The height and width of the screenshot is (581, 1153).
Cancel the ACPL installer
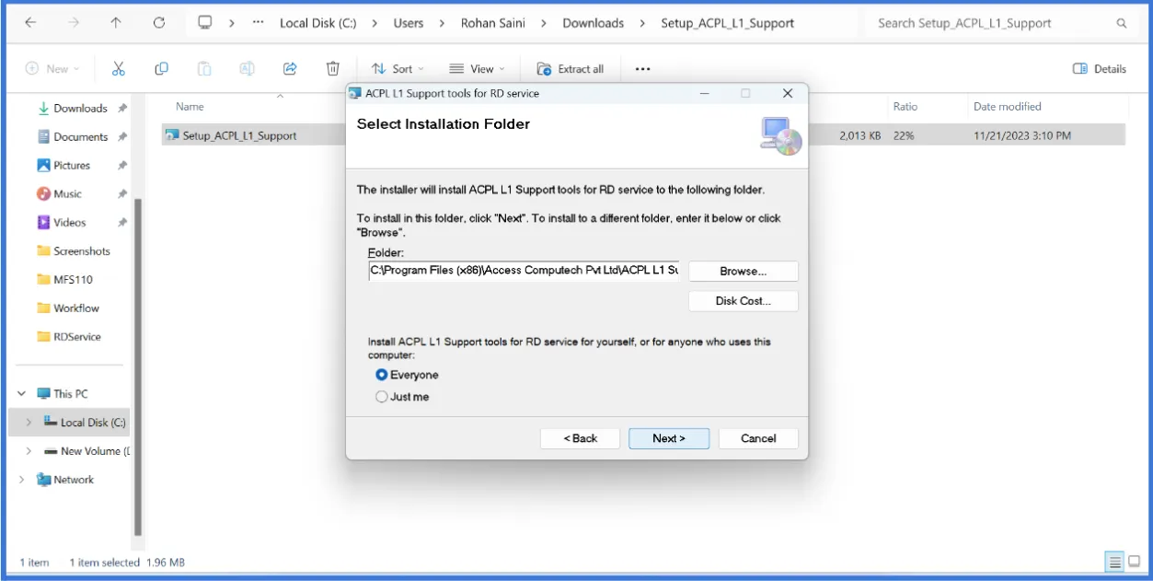(758, 438)
